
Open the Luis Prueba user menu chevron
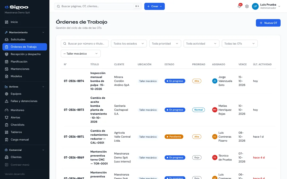tap(279, 6)
